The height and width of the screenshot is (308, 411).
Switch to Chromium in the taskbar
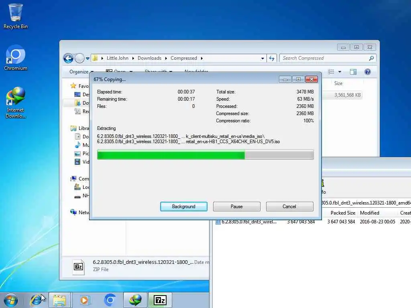tap(110, 300)
